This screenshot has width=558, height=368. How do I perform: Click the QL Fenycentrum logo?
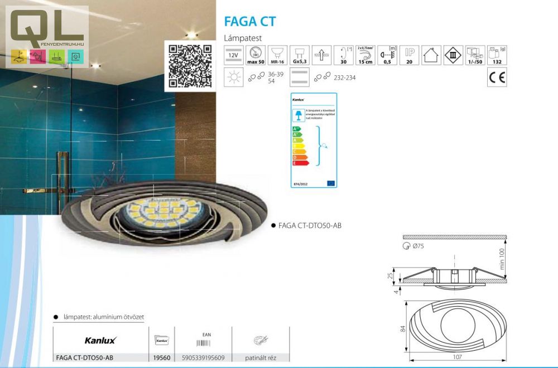[x=47, y=37]
